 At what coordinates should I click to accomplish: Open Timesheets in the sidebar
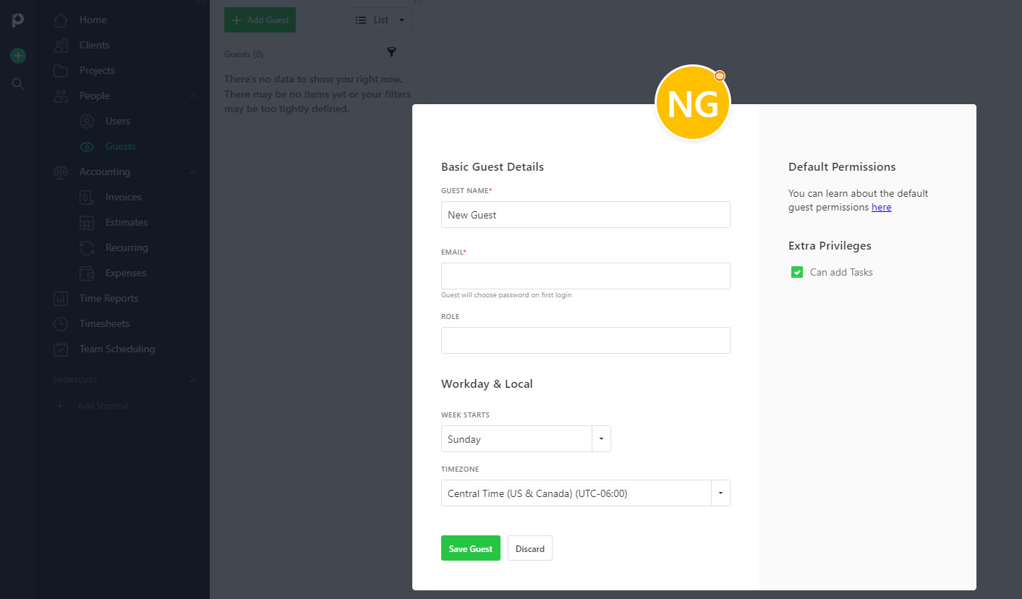(x=104, y=323)
